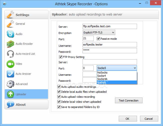The width and height of the screenshot is (163, 126).
Task: Toggle Save to separated folders by ID
Action: click(59, 107)
